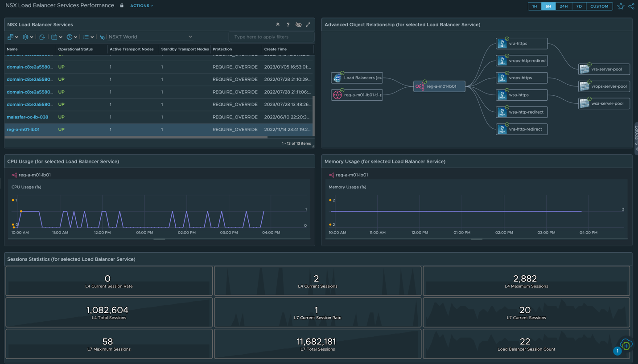Click the export icon in widget toolbar
The height and width of the screenshot is (364, 638).
tap(42, 37)
